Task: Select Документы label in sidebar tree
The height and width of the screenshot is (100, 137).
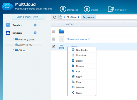Action: pos(25,45)
